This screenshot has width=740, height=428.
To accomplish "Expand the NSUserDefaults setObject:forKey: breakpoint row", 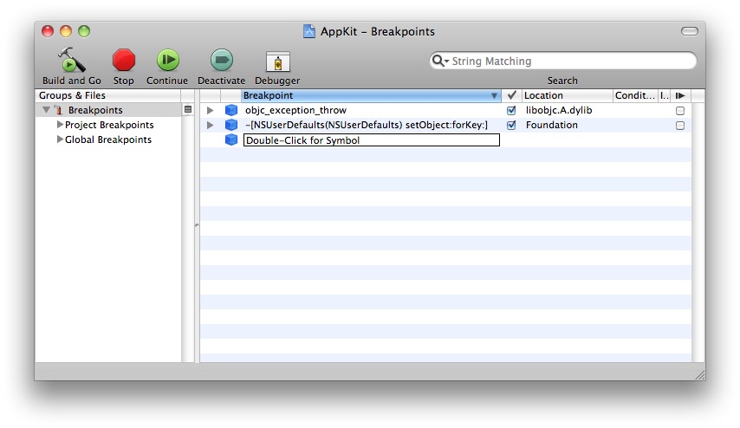I will tap(210, 125).
